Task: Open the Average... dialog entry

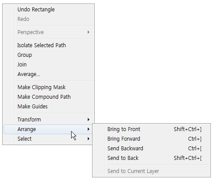Action: 48,74
